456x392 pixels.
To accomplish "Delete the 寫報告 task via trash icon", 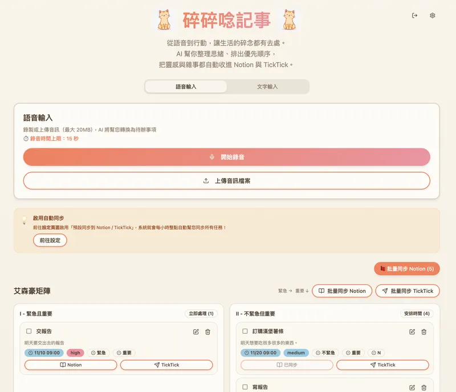I will 424,387.
